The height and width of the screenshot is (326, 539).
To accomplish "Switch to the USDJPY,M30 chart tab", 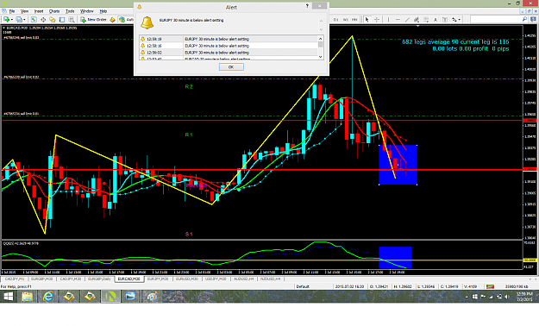I will 216,279.
